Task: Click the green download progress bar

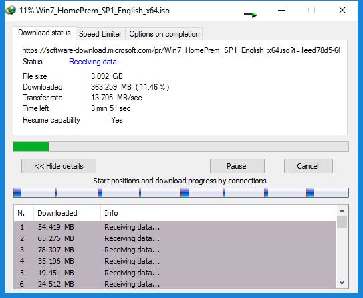Action: 180,147
